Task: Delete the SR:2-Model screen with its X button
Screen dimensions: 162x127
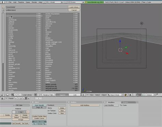Action: pos(62,2)
